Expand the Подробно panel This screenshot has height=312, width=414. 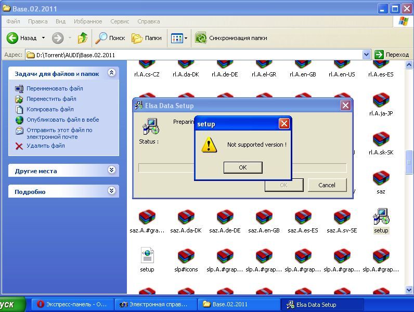pyautogui.click(x=112, y=190)
